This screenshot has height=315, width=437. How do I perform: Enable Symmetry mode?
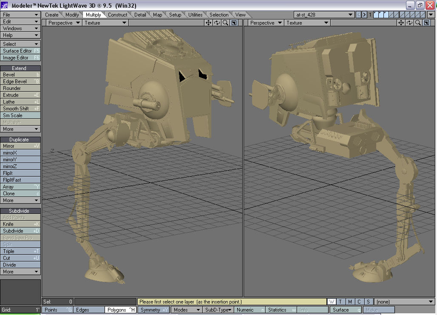153,310
